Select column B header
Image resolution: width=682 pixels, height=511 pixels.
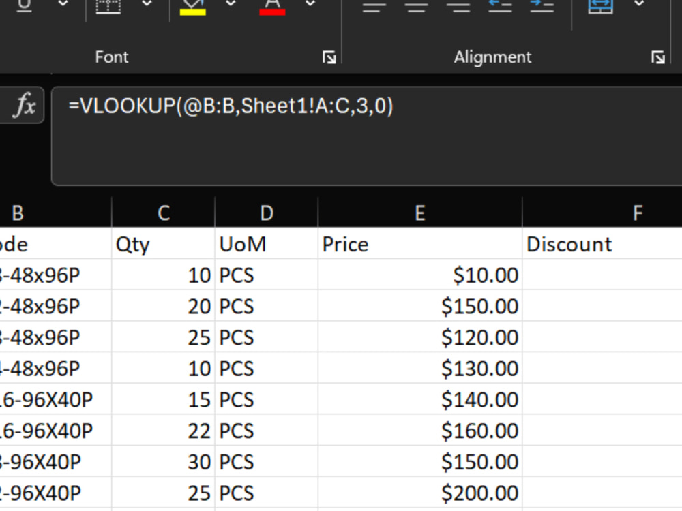tap(56, 213)
